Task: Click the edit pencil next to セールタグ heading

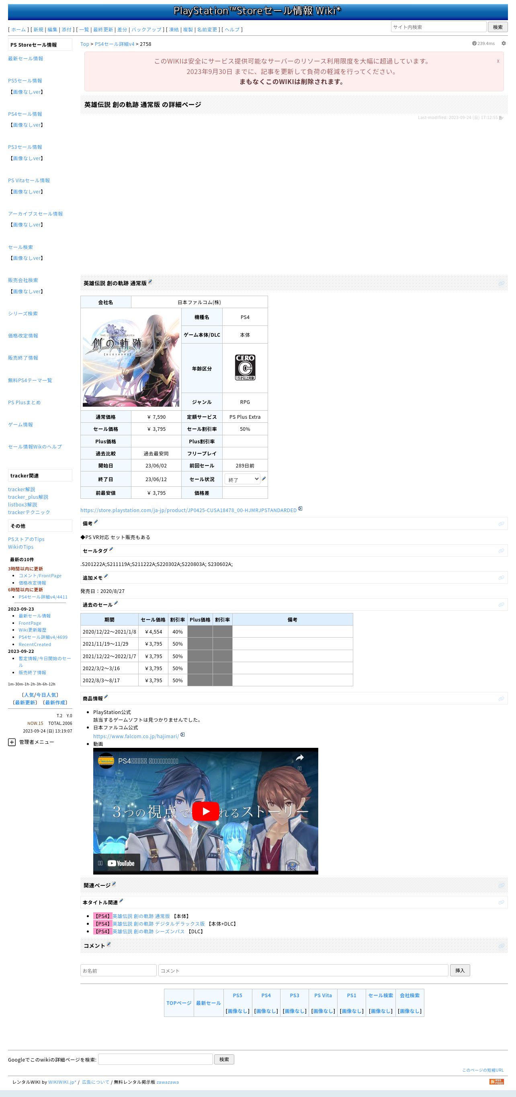Action: [x=111, y=549]
